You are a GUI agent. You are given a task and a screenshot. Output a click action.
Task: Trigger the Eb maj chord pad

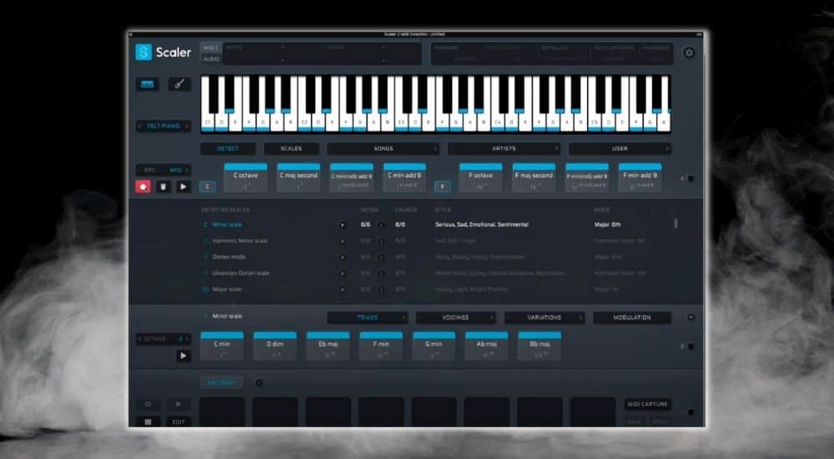(328, 346)
